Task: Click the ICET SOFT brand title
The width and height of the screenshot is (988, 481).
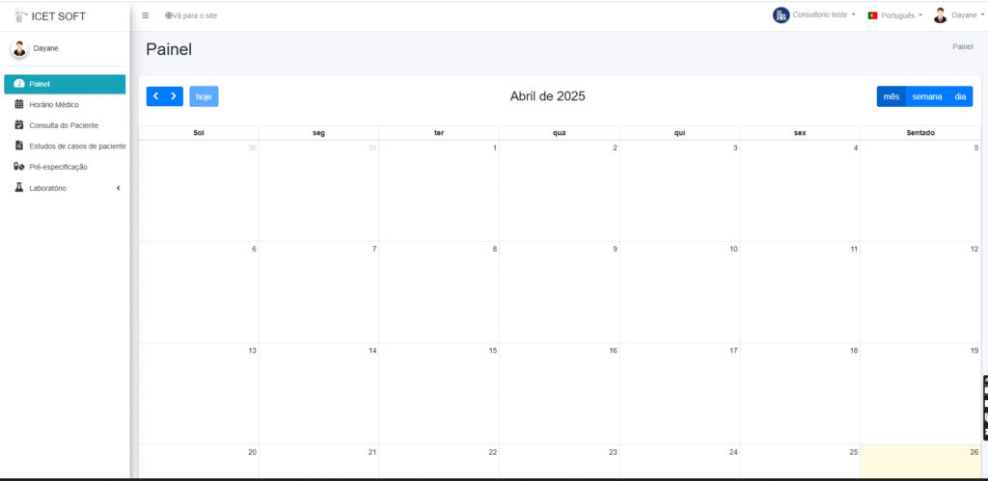Action: [x=59, y=16]
